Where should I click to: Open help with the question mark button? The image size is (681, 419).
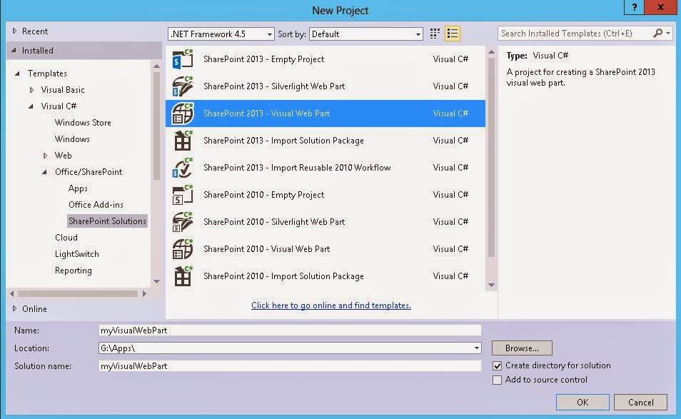click(634, 7)
